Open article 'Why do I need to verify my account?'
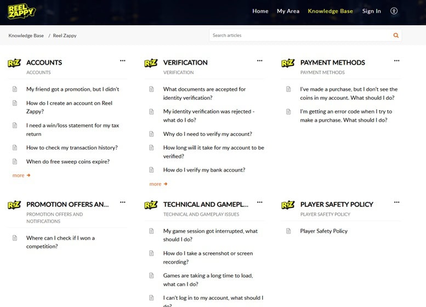Viewport: 426px width, 307px height. 208,134
